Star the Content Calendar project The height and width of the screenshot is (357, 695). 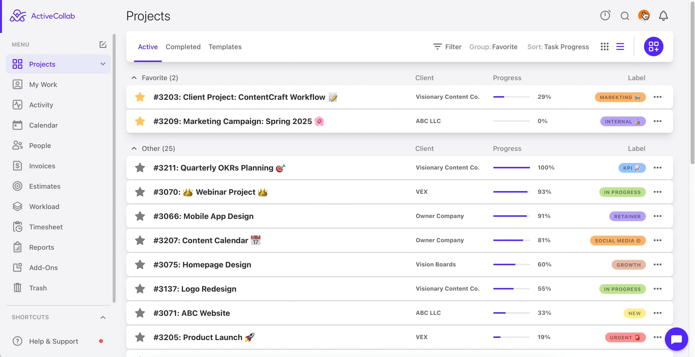point(140,241)
